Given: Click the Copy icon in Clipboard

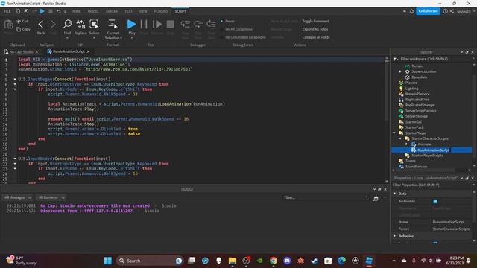Looking at the screenshot, I should point(19,29).
